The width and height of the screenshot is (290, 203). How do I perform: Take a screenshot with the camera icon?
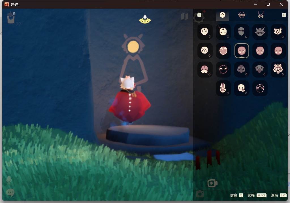(x=200, y=194)
